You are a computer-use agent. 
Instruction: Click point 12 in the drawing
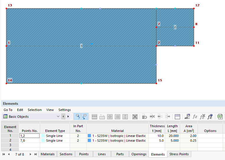pyautogui.click(x=194, y=9)
